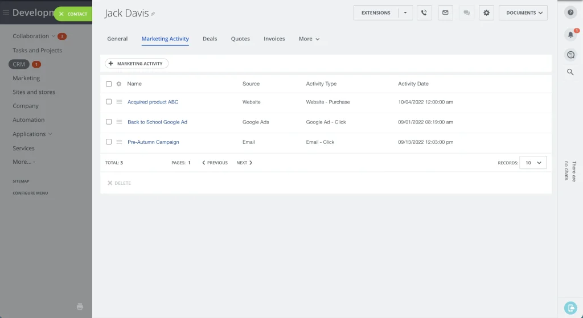Open the settings gear button in header
The height and width of the screenshot is (318, 583).
(x=486, y=13)
